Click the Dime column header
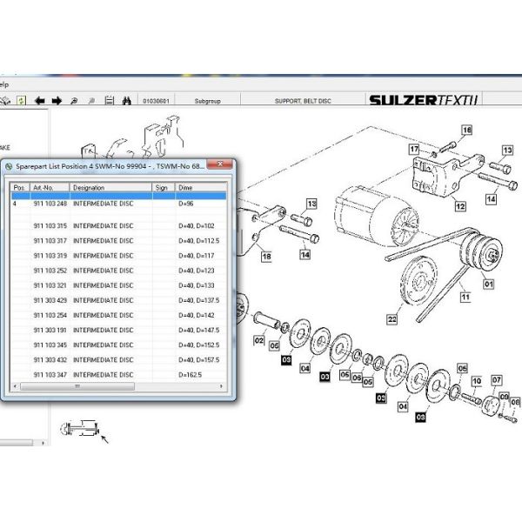The image size is (522, 522). pyautogui.click(x=200, y=187)
